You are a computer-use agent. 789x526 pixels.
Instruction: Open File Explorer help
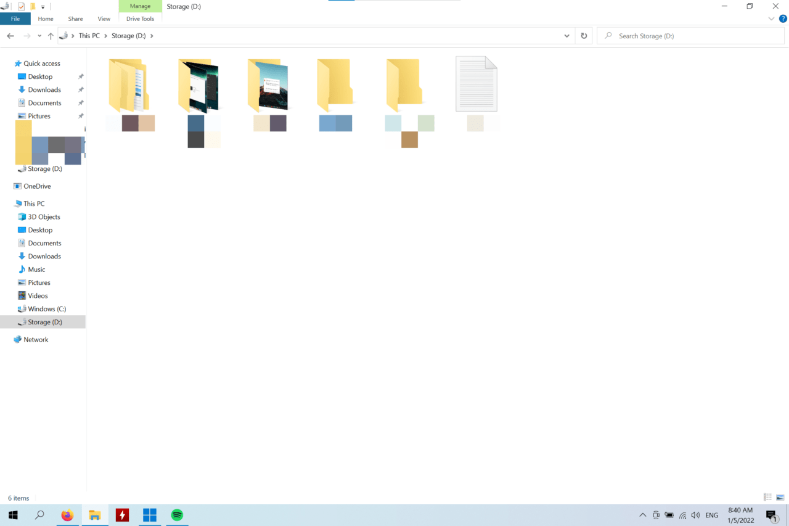[782, 18]
